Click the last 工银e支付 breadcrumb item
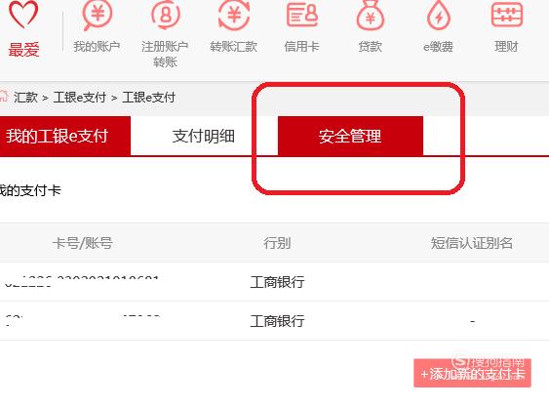The width and height of the screenshot is (549, 406). point(148,97)
